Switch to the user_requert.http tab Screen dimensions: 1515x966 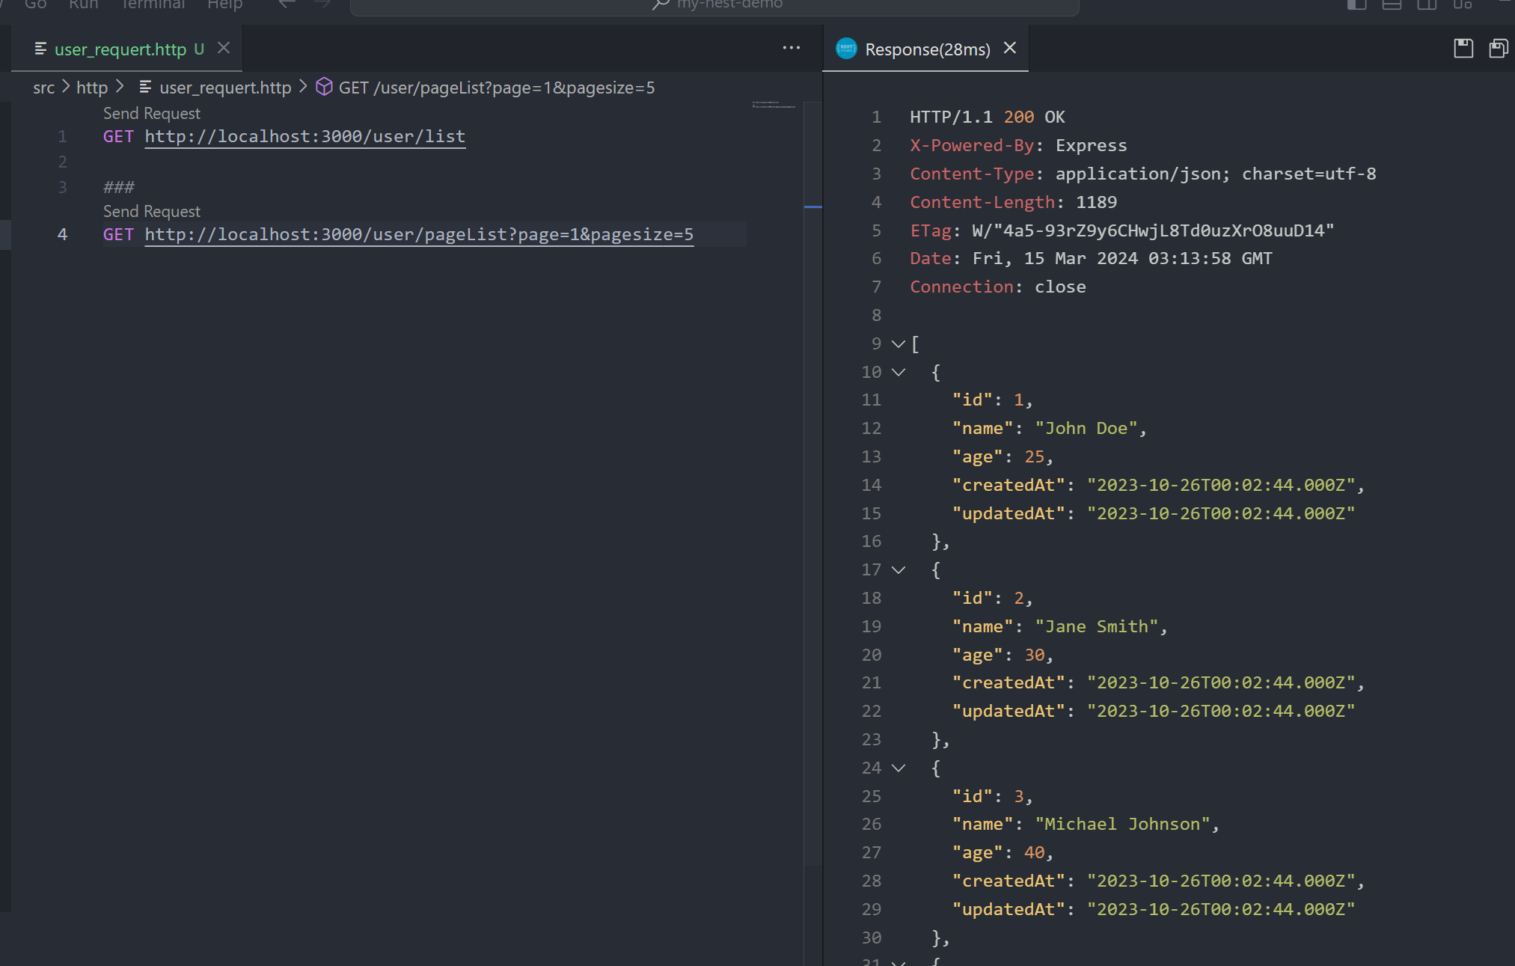tap(120, 49)
